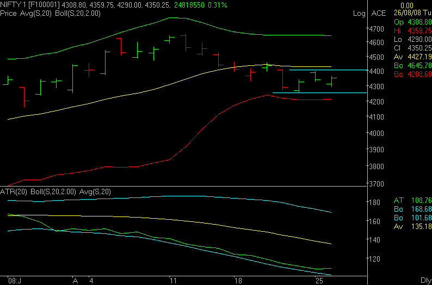Click the 11 date marker on time axis
The width and height of the screenshot is (432, 285).
pos(174,281)
